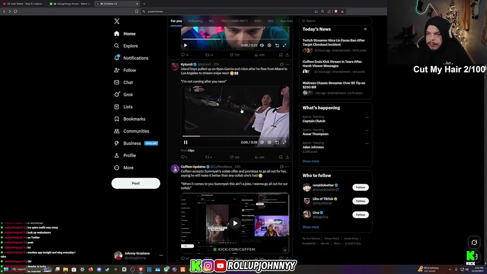Open Steam from the taskbar
This screenshot has height=274, width=487.
(107, 269)
